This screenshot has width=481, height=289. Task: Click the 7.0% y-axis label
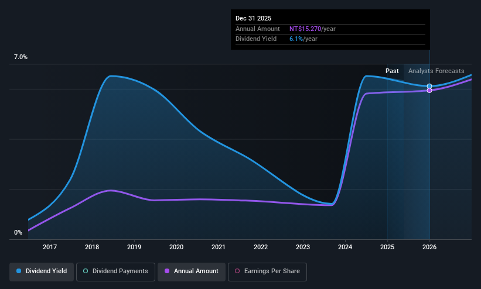coord(21,57)
